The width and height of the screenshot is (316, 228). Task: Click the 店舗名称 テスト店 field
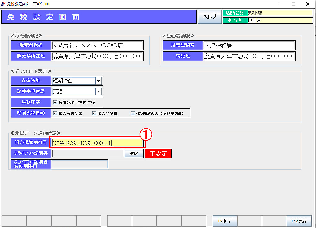[x=279, y=13]
